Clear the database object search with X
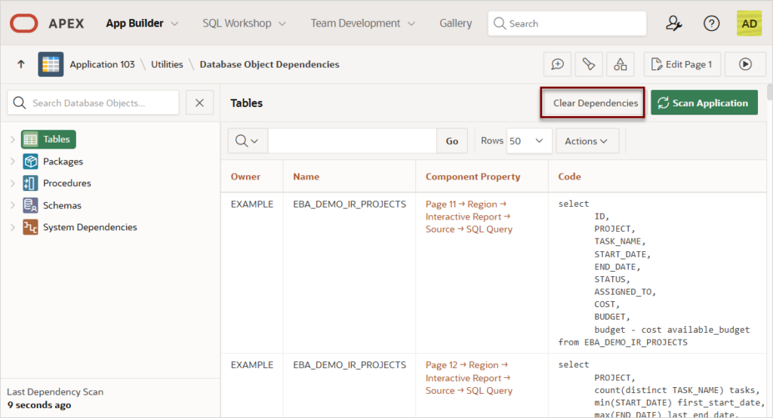The width and height of the screenshot is (773, 418). point(199,103)
